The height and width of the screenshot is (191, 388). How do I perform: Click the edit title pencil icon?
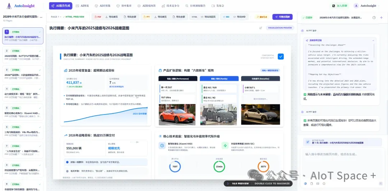(x=260, y=28)
